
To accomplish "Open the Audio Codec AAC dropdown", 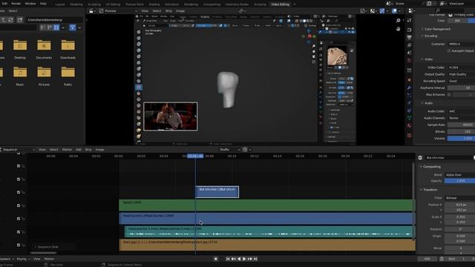I will tap(461, 111).
